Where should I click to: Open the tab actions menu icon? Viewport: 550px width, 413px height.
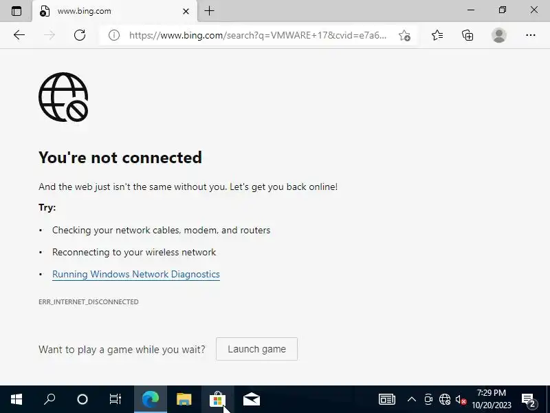[x=16, y=11]
